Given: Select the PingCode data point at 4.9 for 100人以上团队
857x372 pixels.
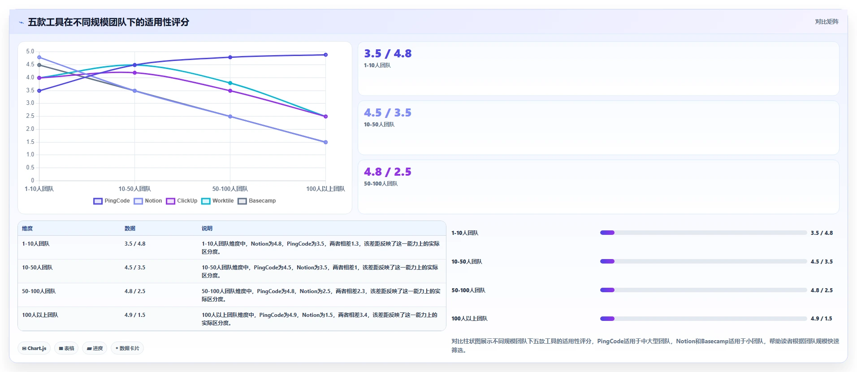Looking at the screenshot, I should 326,55.
